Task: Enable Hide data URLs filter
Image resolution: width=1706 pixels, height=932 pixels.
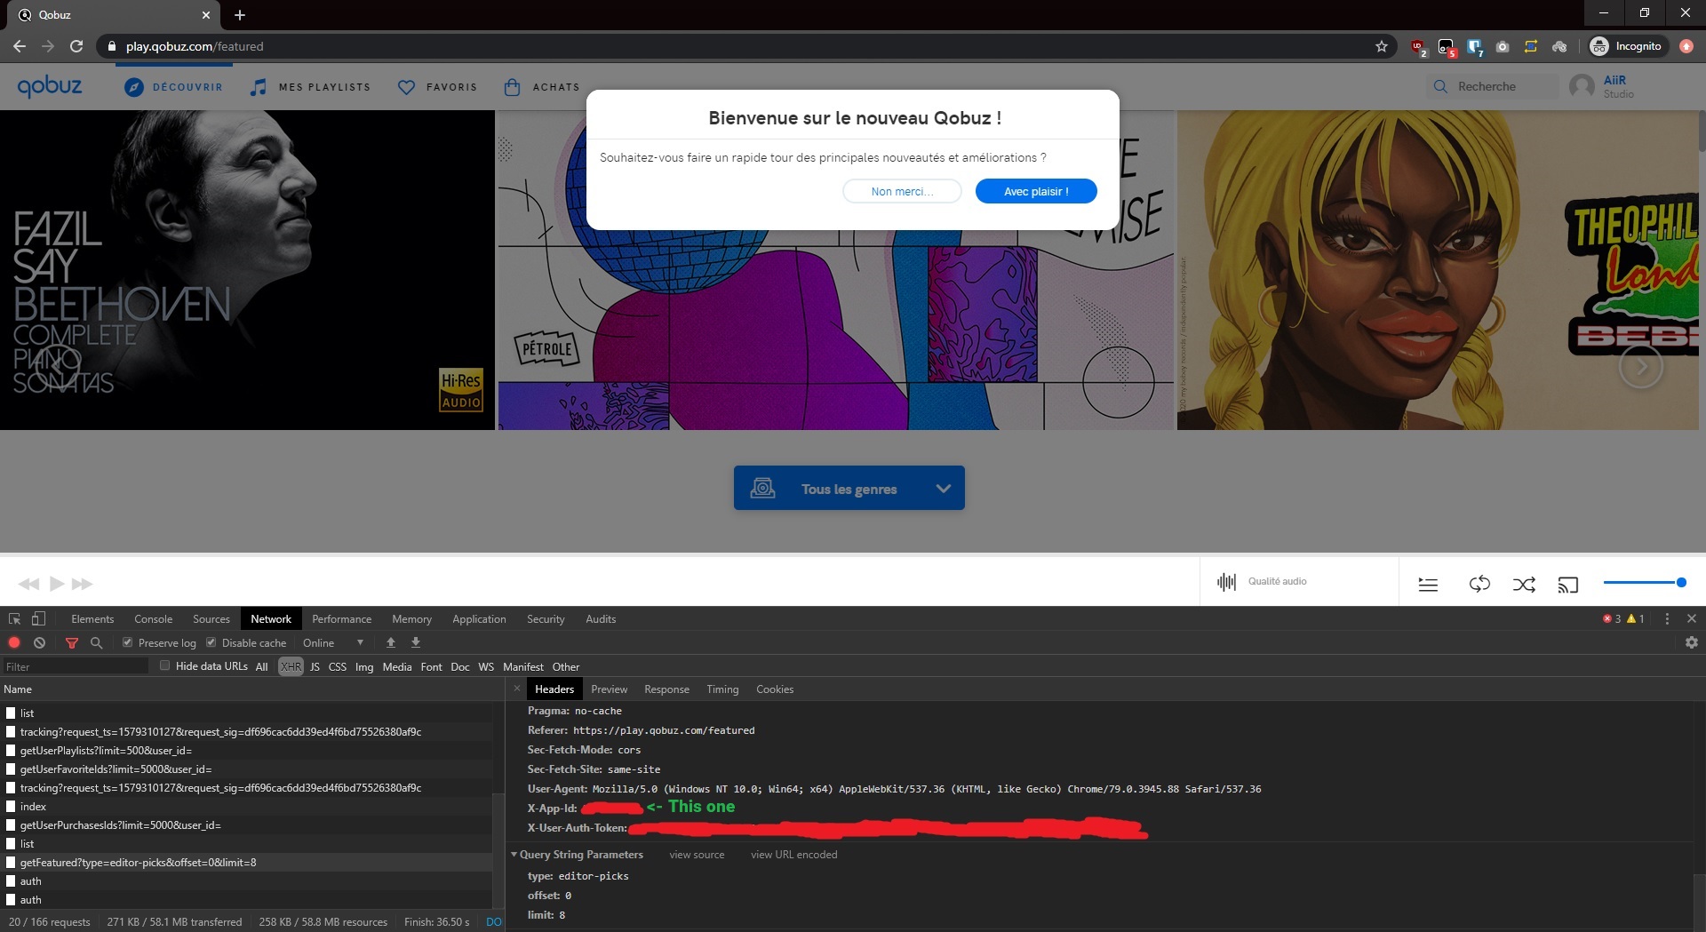Action: click(165, 665)
